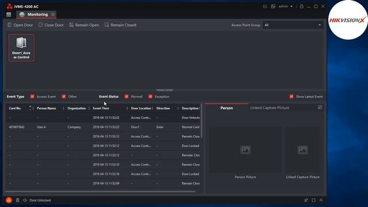
Task: Pin the alarm panel with the pin icon
Action: [306, 200]
